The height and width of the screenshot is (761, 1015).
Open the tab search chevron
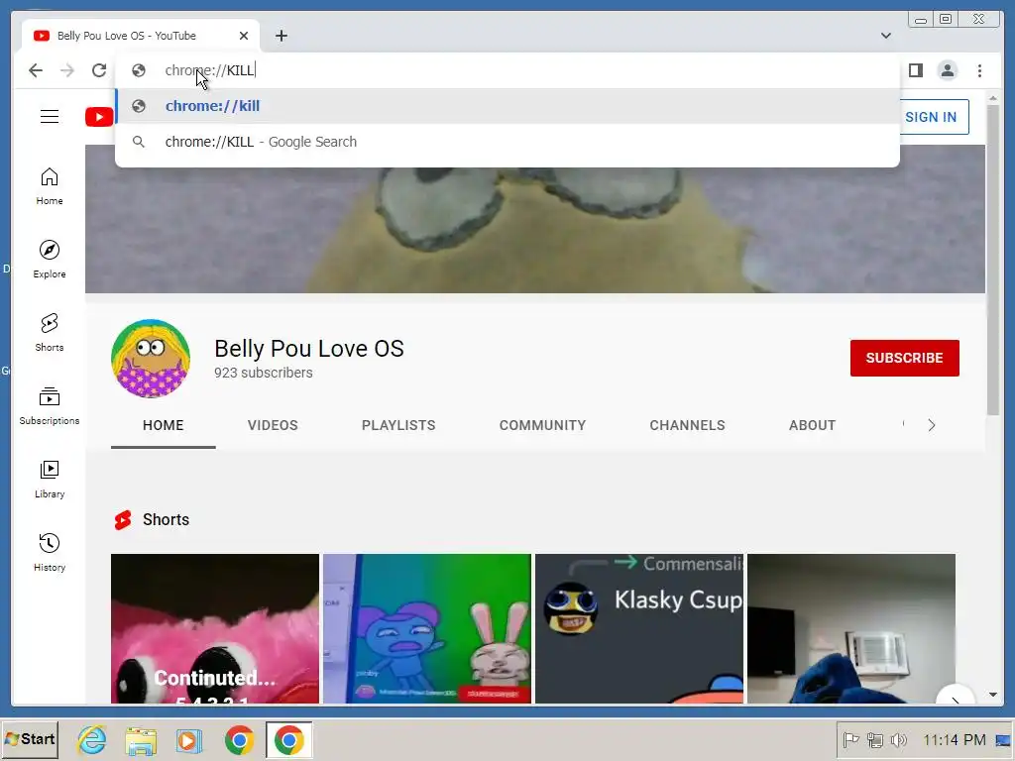click(x=886, y=36)
